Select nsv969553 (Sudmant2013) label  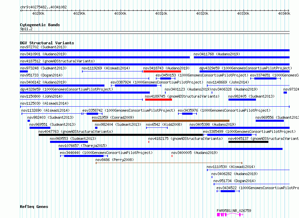[73, 139]
